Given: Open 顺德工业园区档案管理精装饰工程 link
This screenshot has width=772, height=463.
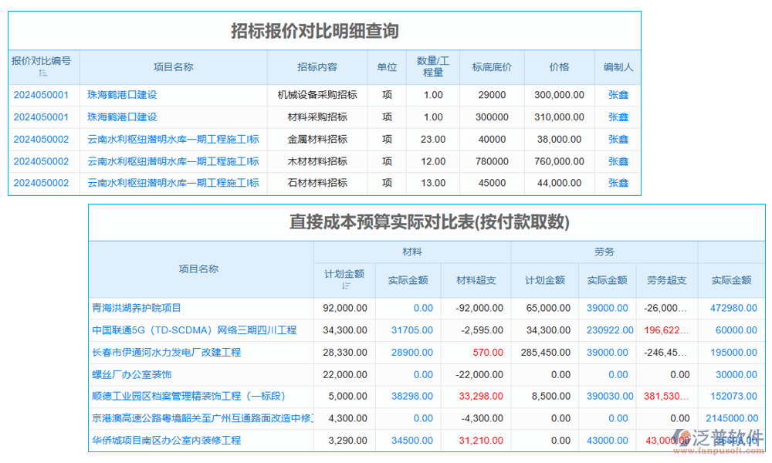Looking at the screenshot, I should click(191, 396).
